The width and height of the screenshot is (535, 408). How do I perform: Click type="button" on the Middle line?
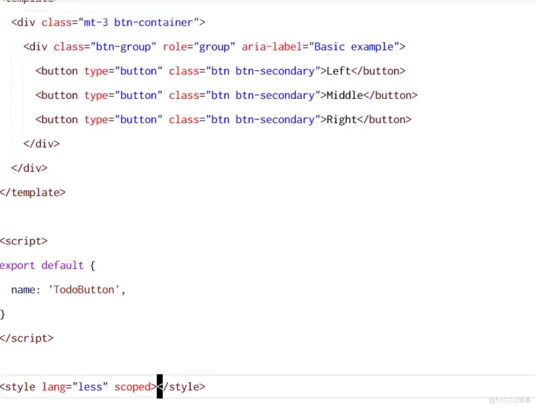[123, 95]
